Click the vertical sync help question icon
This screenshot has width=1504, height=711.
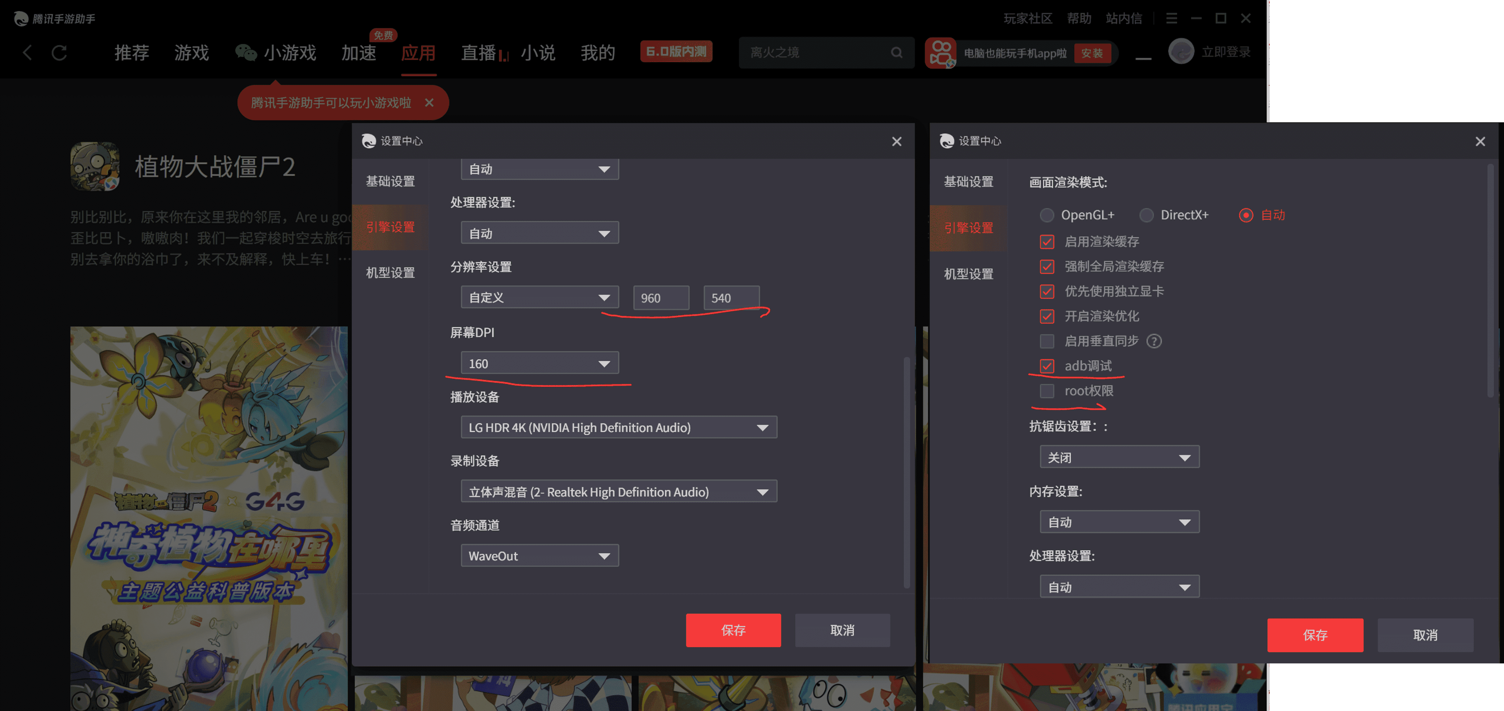point(1154,341)
